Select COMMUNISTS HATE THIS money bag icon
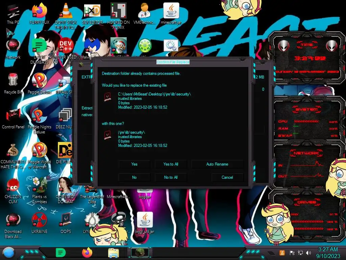Image resolution: width=346 pixels, height=260 pixels. tap(13, 156)
